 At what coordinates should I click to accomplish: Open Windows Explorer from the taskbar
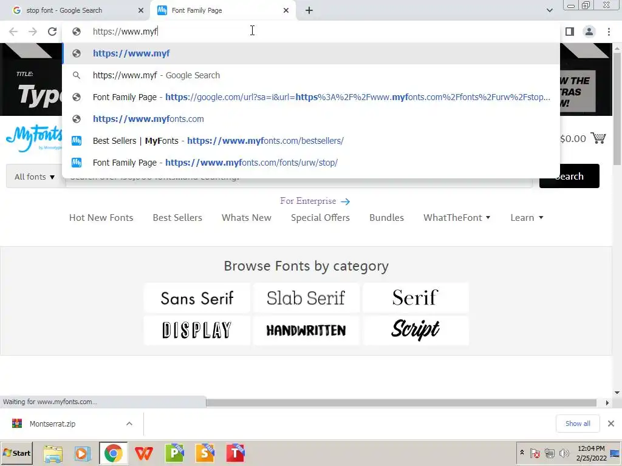tap(53, 453)
